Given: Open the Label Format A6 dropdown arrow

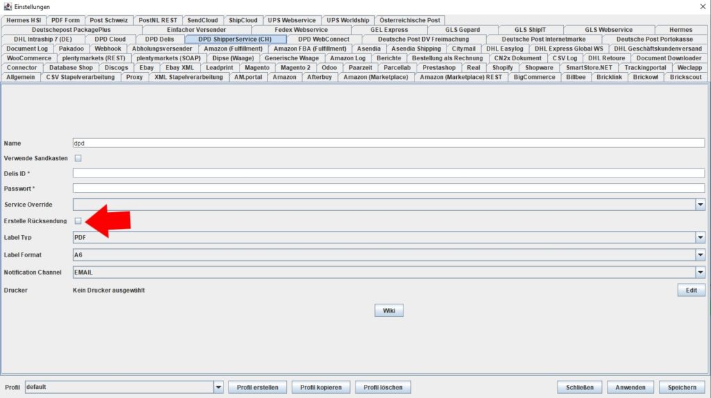Looking at the screenshot, I should pos(700,255).
